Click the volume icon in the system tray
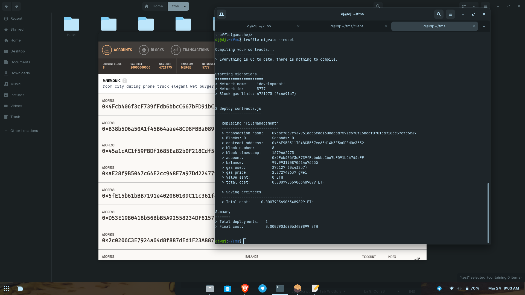This screenshot has width=525, height=295. click(460, 288)
